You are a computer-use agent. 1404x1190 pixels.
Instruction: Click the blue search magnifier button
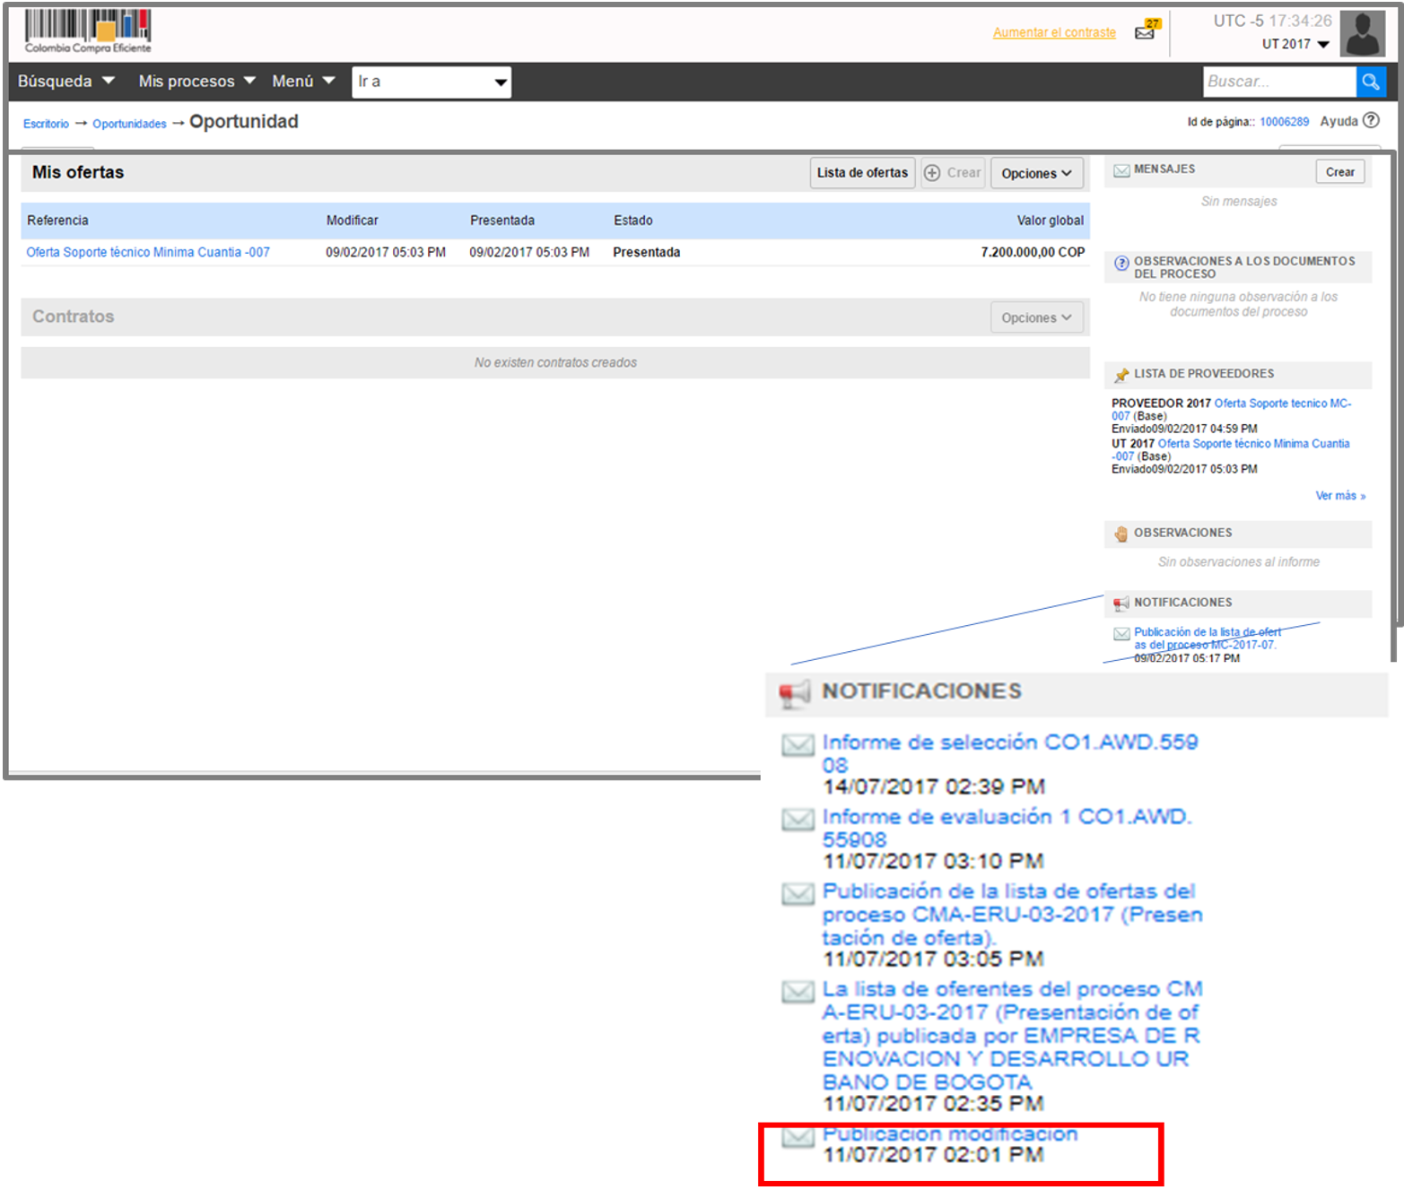click(x=1370, y=82)
